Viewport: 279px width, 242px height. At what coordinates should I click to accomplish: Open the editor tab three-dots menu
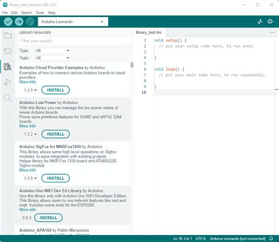[x=272, y=32]
